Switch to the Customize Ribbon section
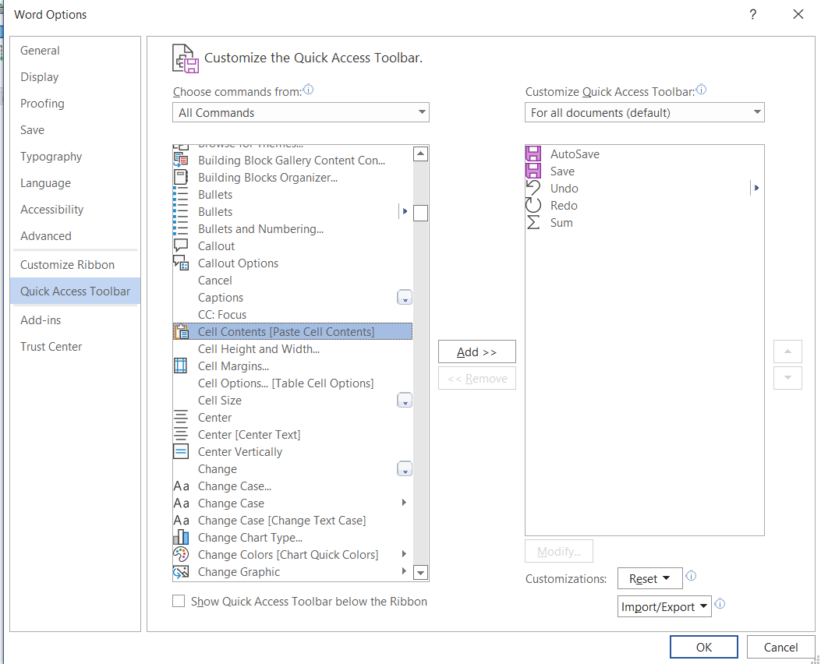Image resolution: width=821 pixels, height=664 pixels. tap(68, 265)
